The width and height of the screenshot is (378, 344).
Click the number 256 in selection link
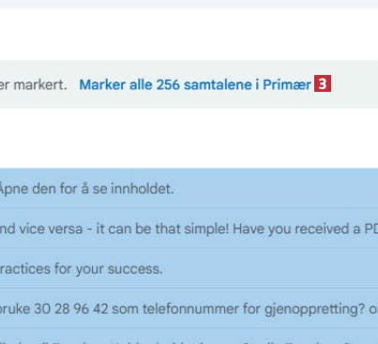[168, 84]
